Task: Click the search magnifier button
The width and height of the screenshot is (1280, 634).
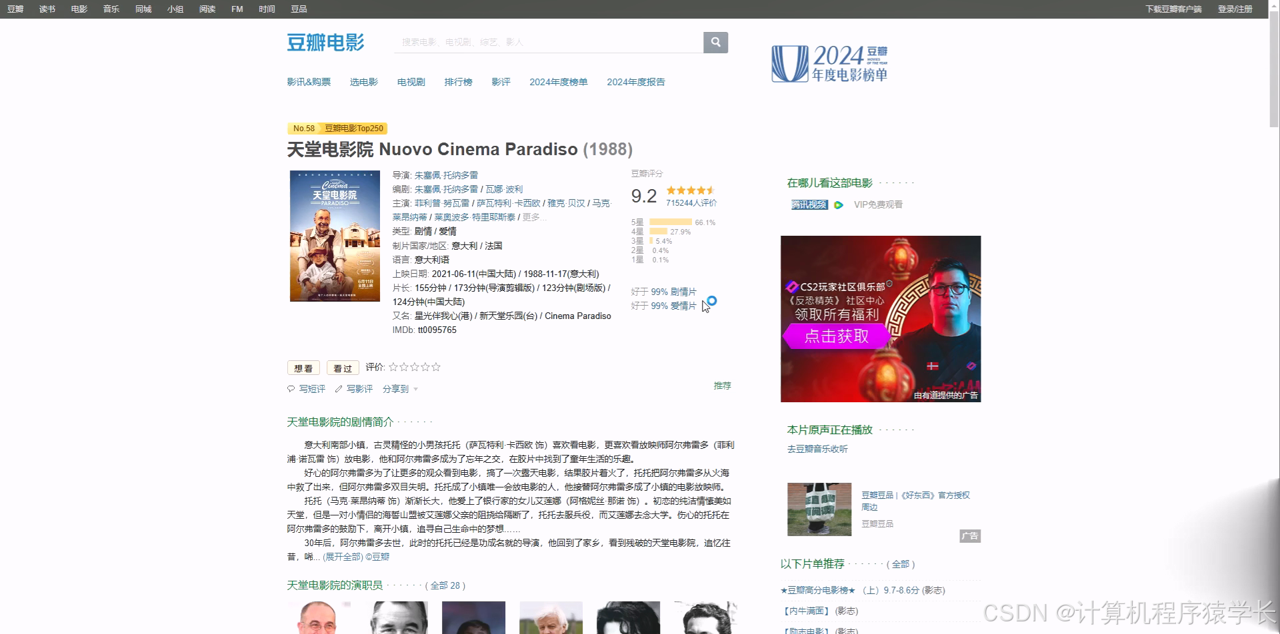Action: coord(715,43)
